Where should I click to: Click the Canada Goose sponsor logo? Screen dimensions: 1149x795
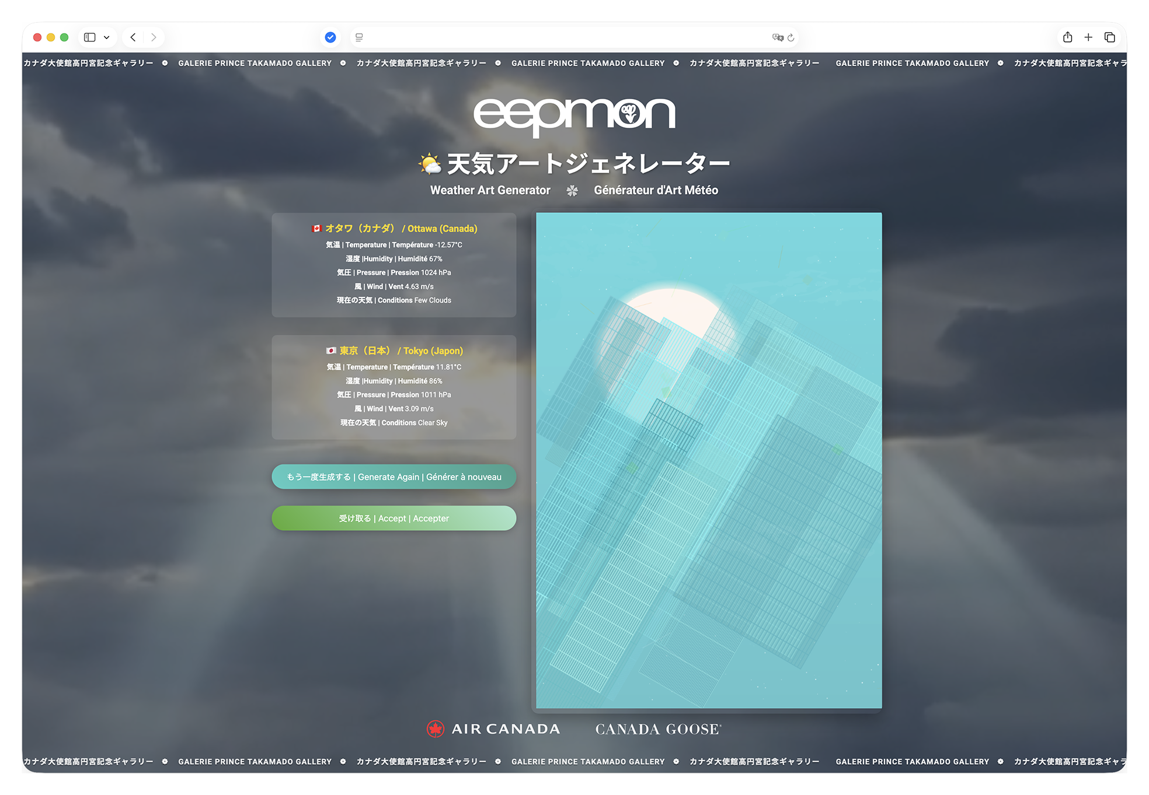658,729
